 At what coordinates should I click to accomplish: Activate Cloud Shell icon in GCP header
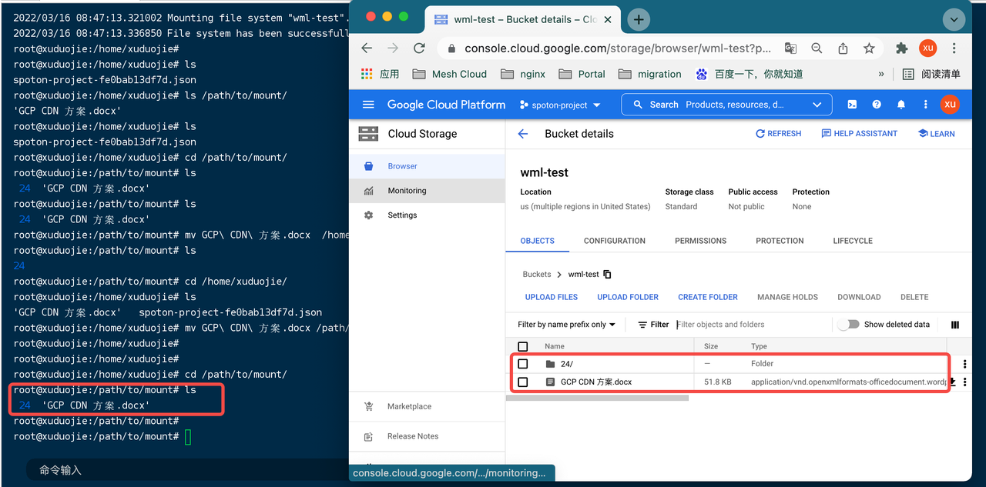coord(852,105)
